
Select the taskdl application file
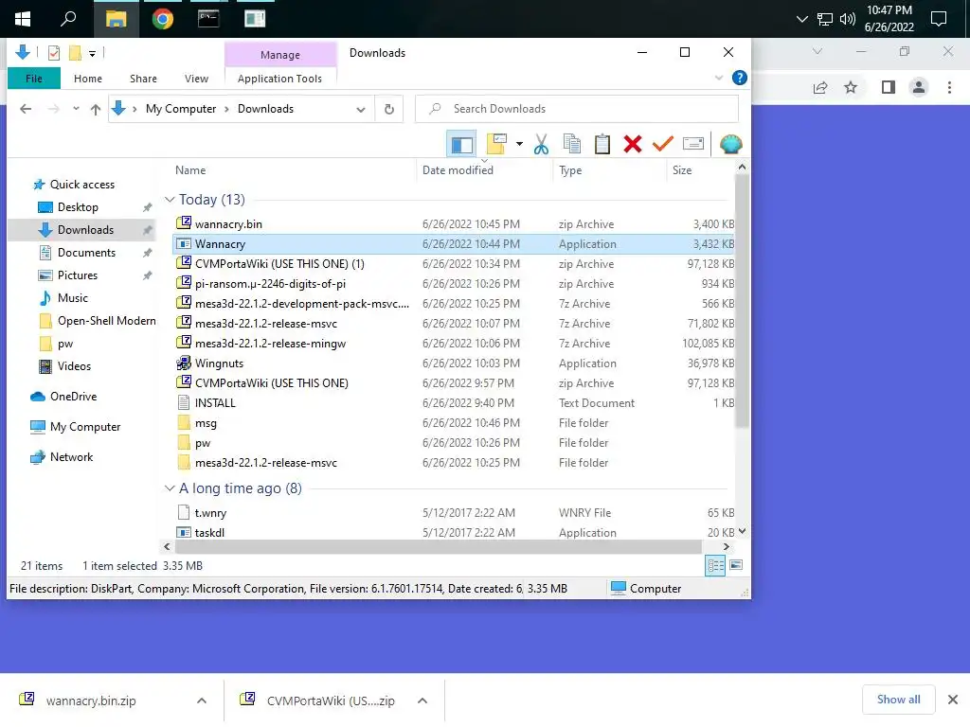pyautogui.click(x=454, y=532)
